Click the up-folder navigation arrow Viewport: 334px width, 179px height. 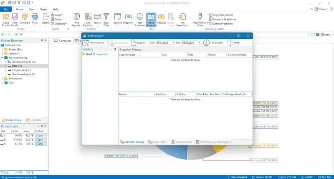16,35
